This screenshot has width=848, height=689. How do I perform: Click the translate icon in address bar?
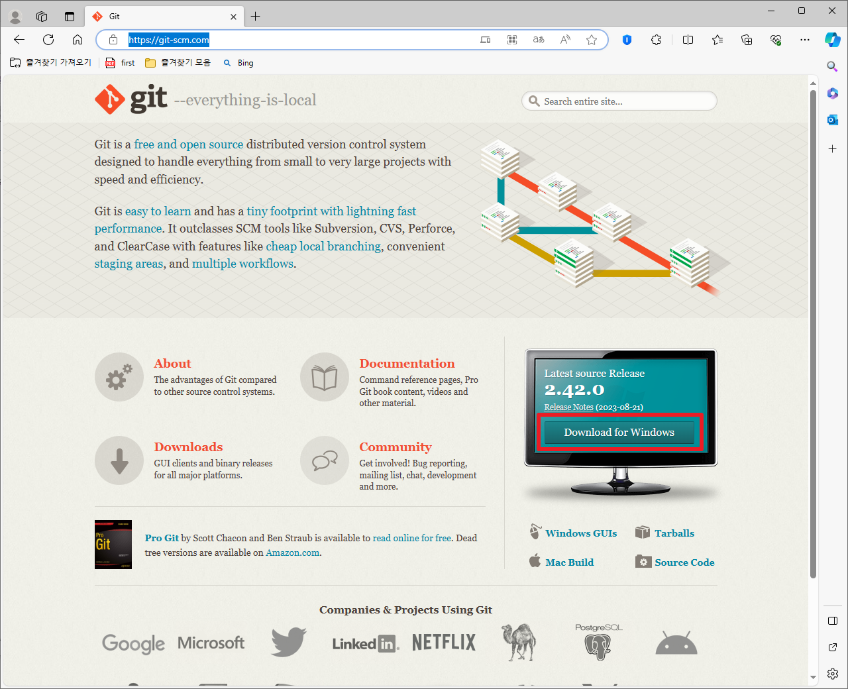click(539, 40)
